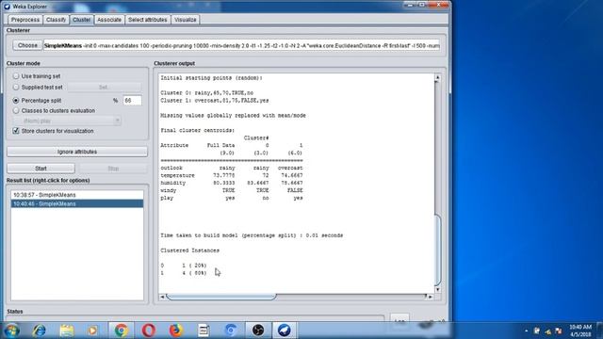Open the Select attributes tab
Image resolution: width=603 pixels, height=339 pixels.
(148, 20)
